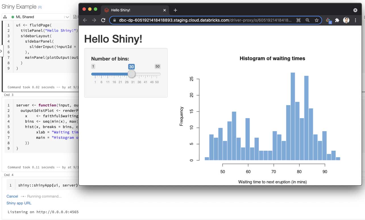Bookmark this page with the star icon
The image size is (365, 220).
(316, 20)
